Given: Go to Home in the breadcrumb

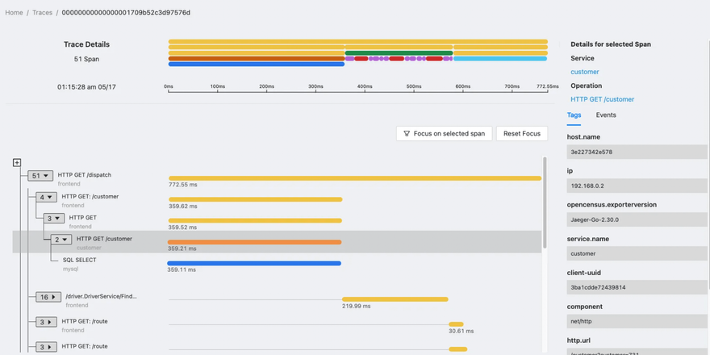Looking at the screenshot, I should tap(14, 13).
